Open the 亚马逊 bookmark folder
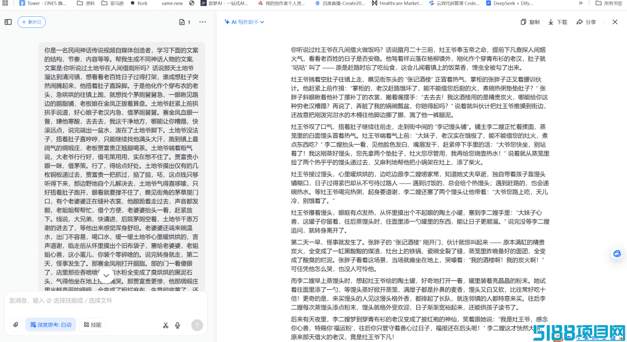The image size is (627, 342). 112,3
